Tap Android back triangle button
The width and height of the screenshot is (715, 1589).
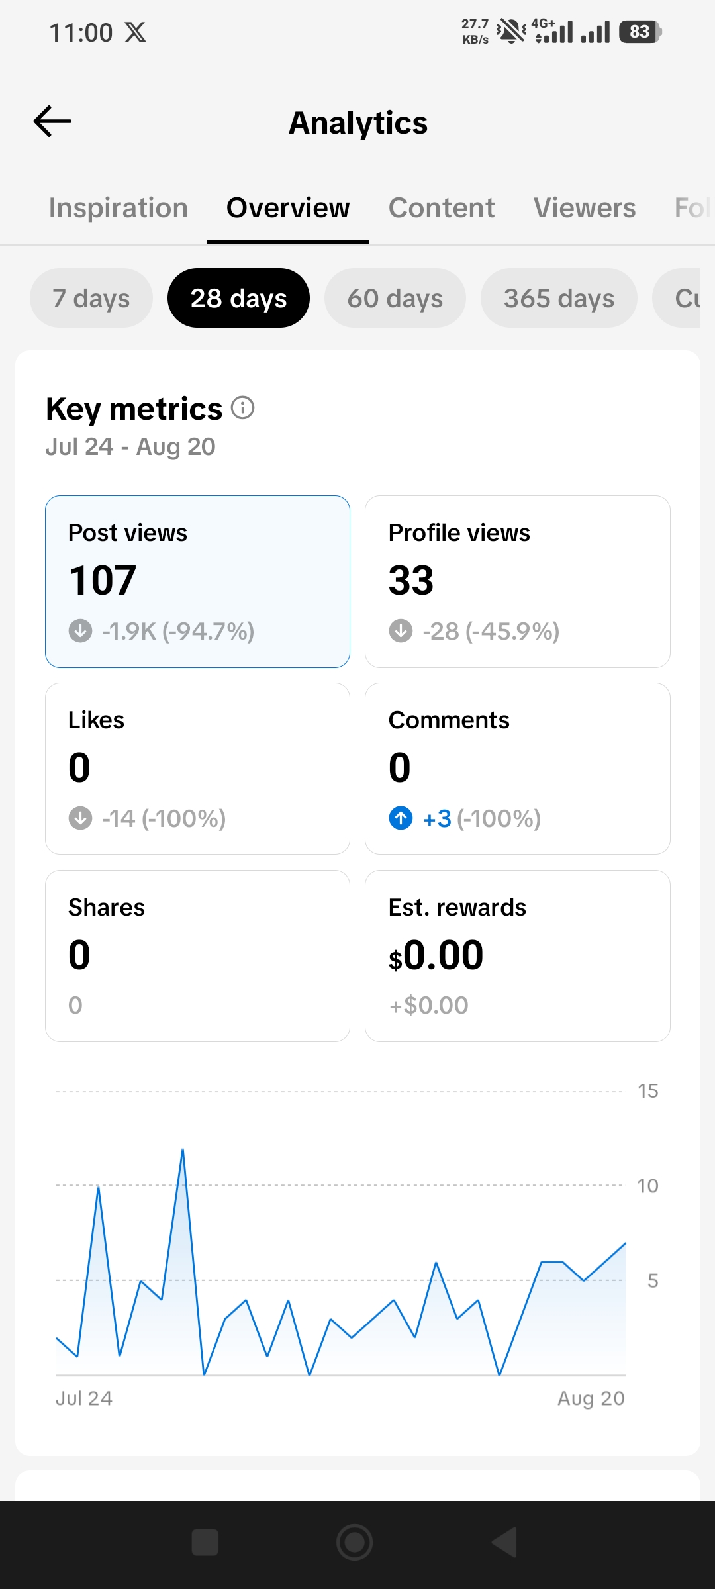point(504,1542)
